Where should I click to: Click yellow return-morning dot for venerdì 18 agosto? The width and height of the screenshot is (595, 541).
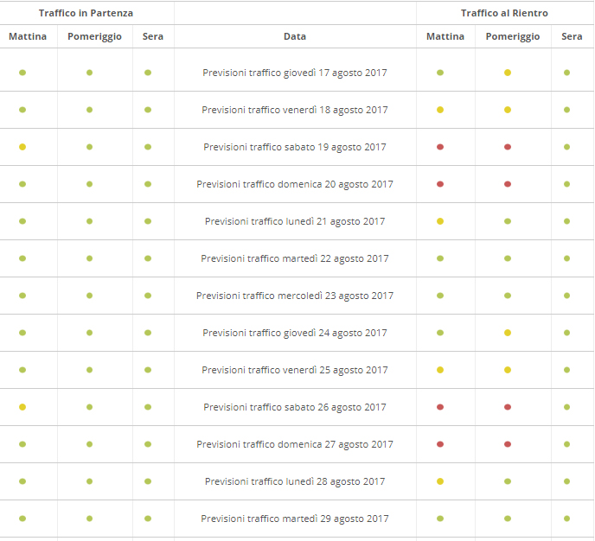[440, 110]
